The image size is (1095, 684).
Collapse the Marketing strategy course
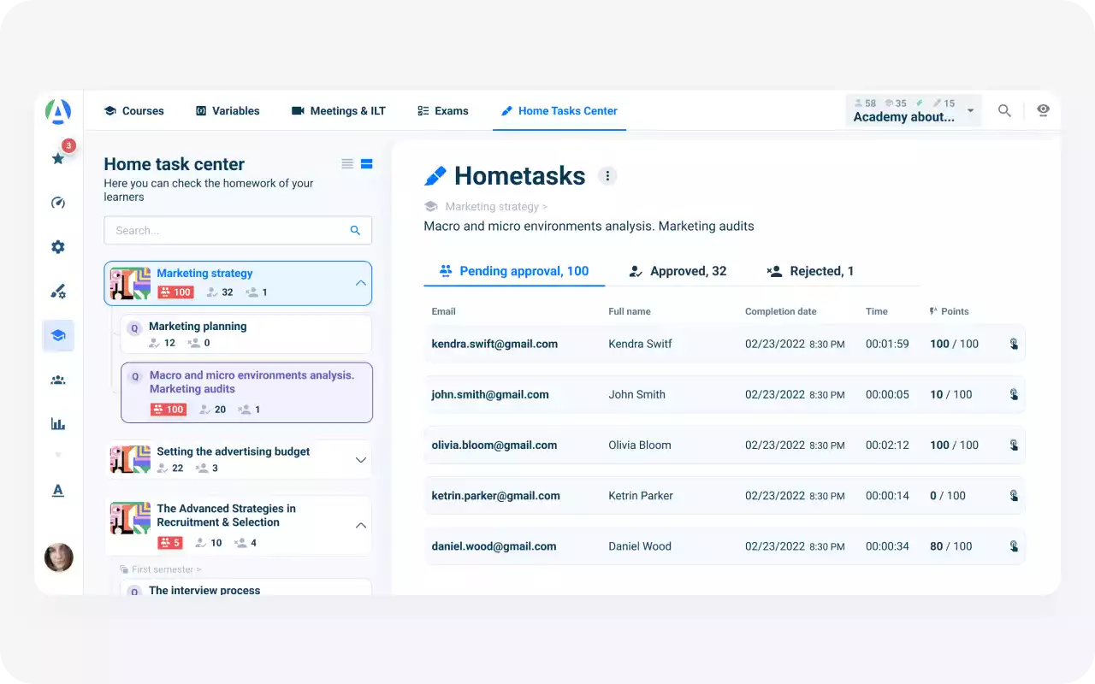pos(360,283)
